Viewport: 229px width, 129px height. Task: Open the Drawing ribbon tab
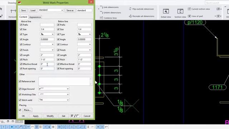click(12, 3)
